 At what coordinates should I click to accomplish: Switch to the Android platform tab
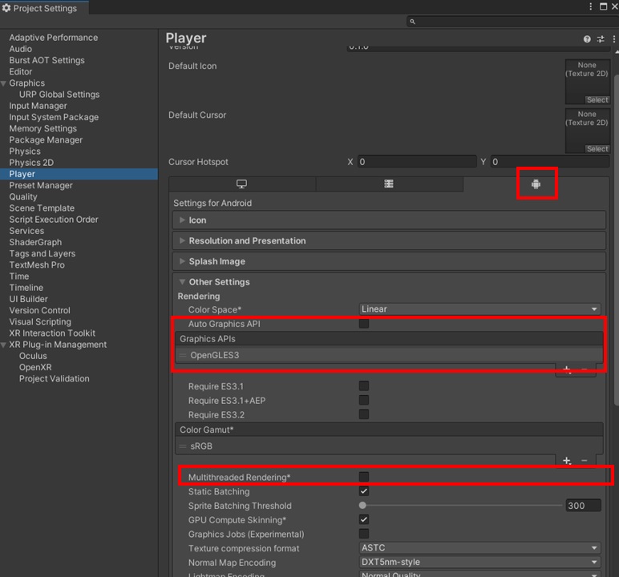pos(536,184)
